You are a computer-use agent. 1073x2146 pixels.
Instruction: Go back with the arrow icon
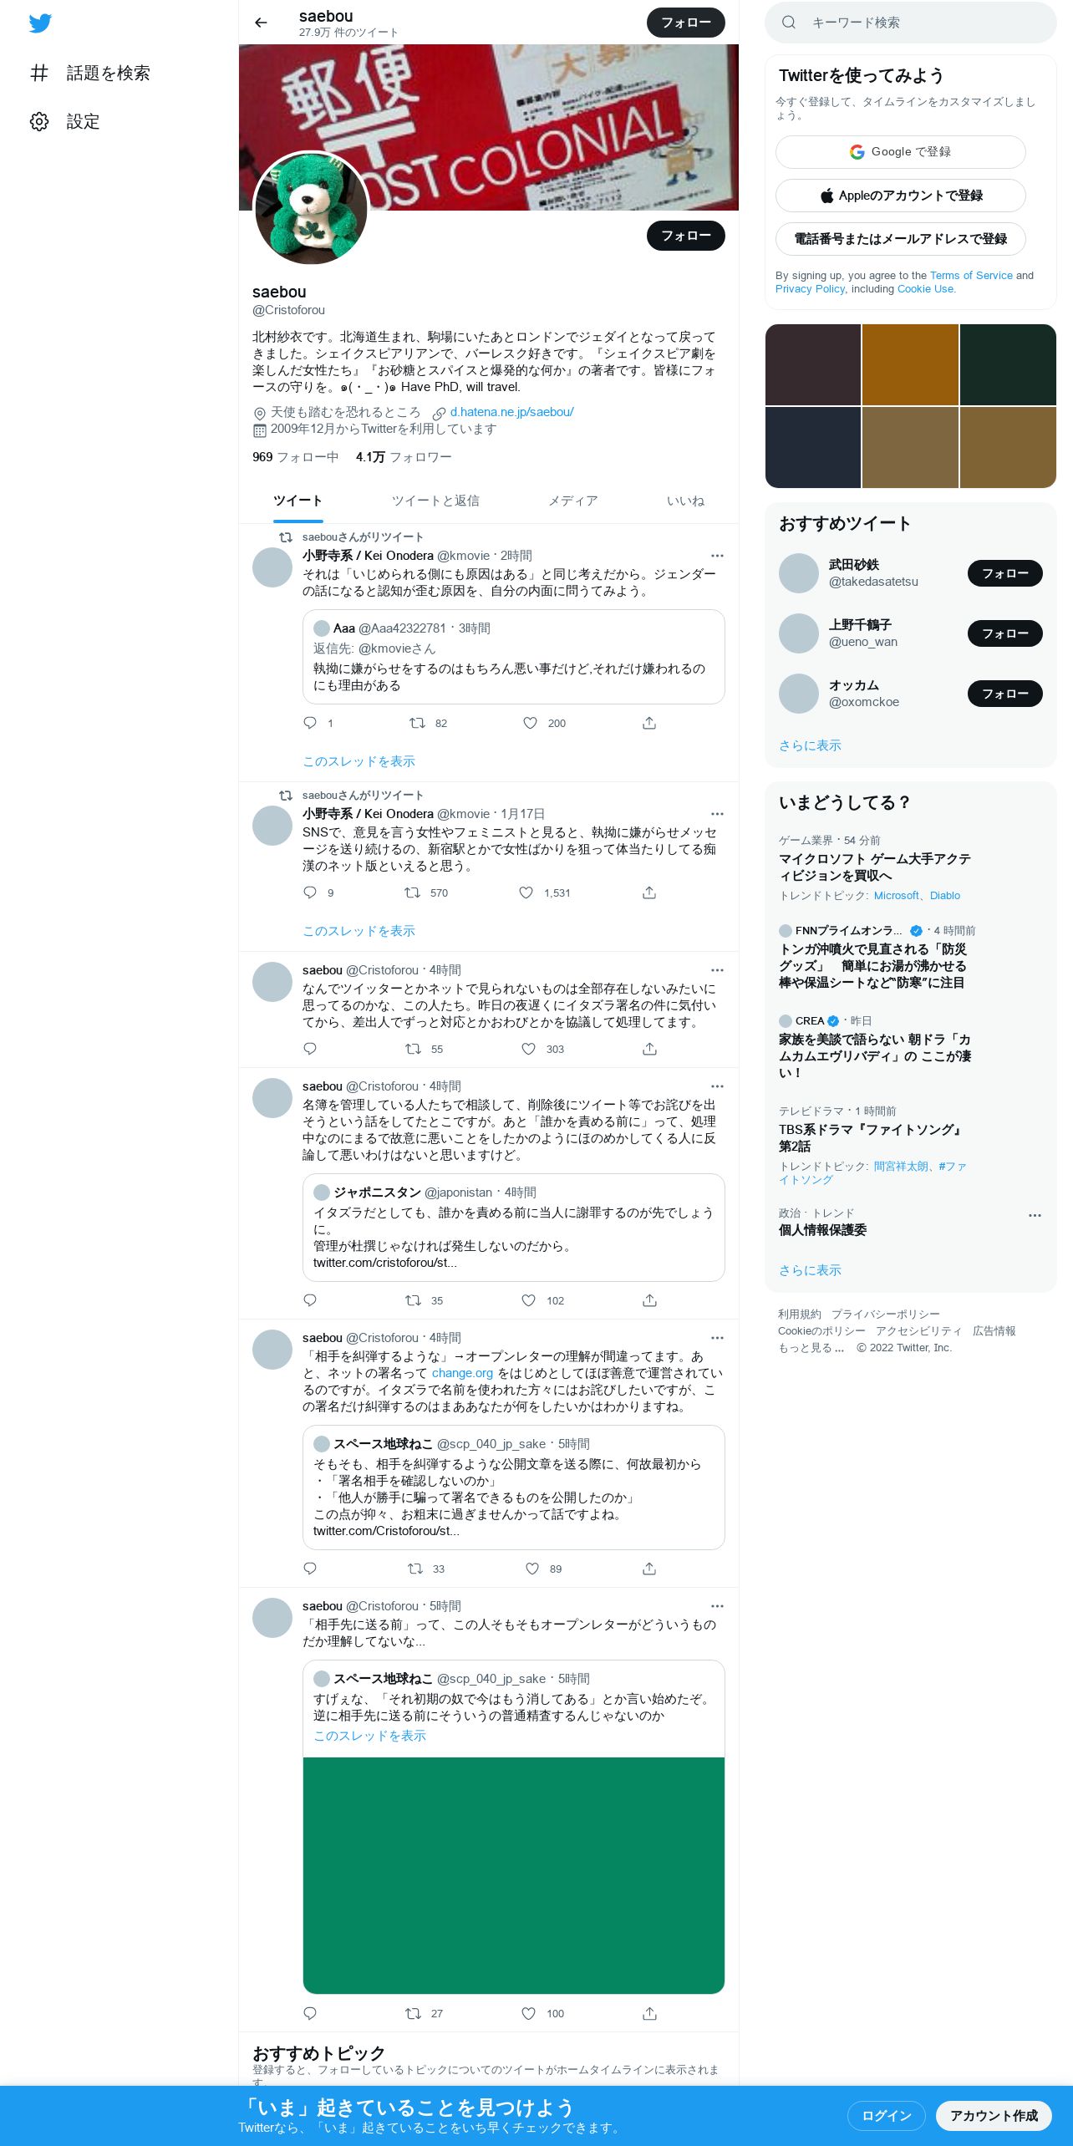click(261, 23)
